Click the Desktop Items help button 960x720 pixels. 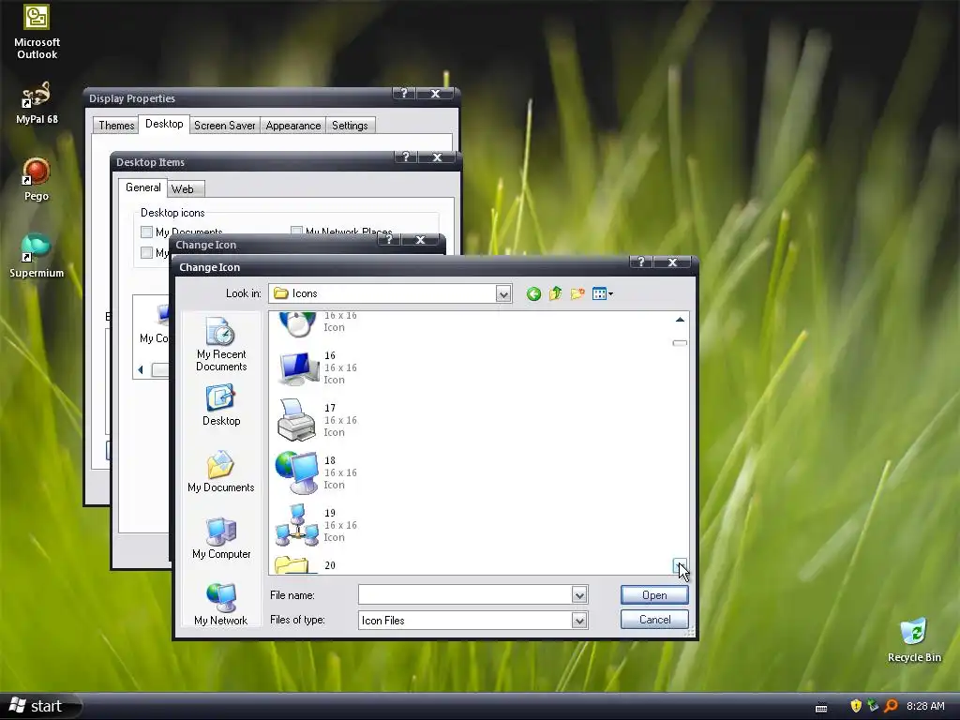coord(406,157)
